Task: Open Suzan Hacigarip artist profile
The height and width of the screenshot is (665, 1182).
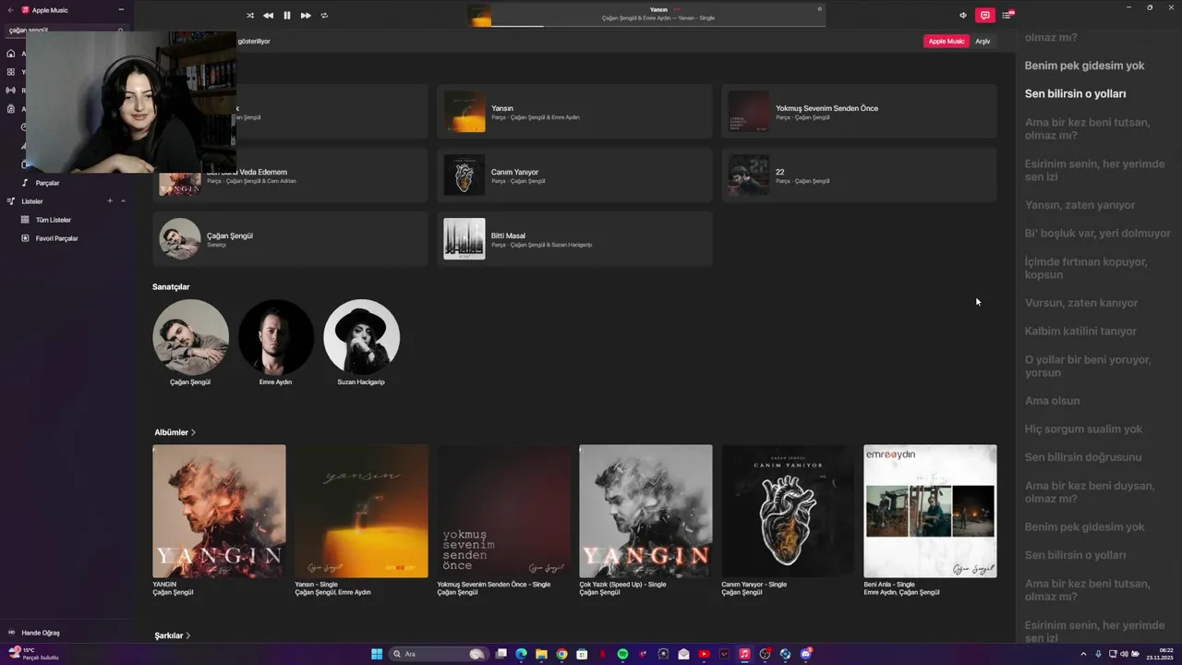Action: [361, 337]
